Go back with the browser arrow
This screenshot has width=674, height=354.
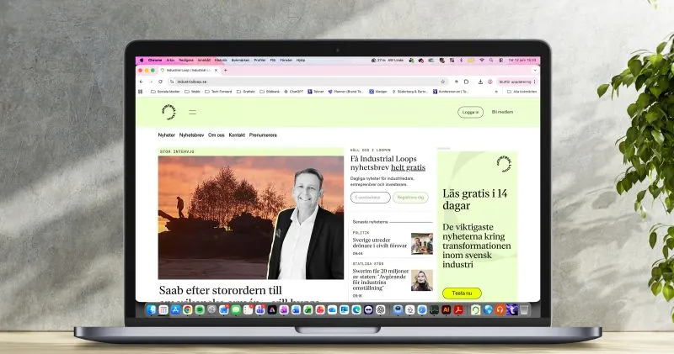click(142, 82)
